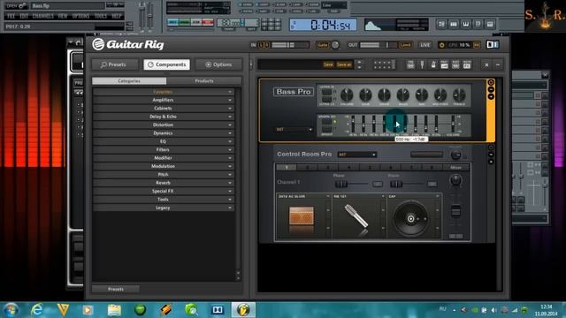This screenshot has height=318, width=566.
Task: Click the Bass Pro Treble knob
Action: (459, 95)
